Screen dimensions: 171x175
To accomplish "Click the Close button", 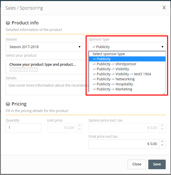I will [x=137, y=164].
